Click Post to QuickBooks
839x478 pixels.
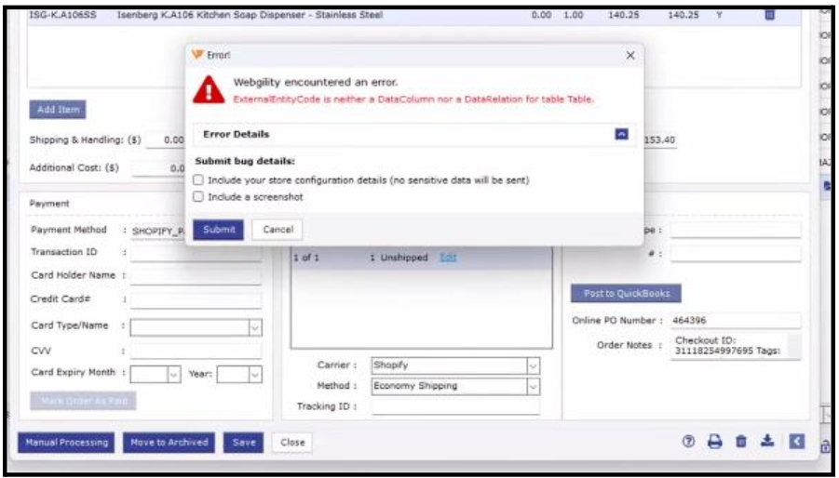[x=626, y=293]
